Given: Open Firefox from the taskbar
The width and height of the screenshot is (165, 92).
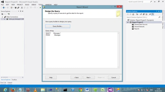Looking at the screenshot, I should [x=13, y=90].
